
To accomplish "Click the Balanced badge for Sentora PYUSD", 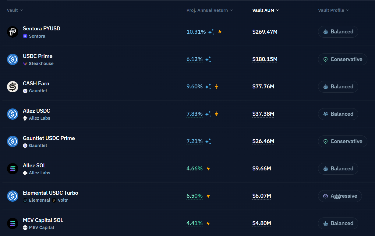I will 338,32.
